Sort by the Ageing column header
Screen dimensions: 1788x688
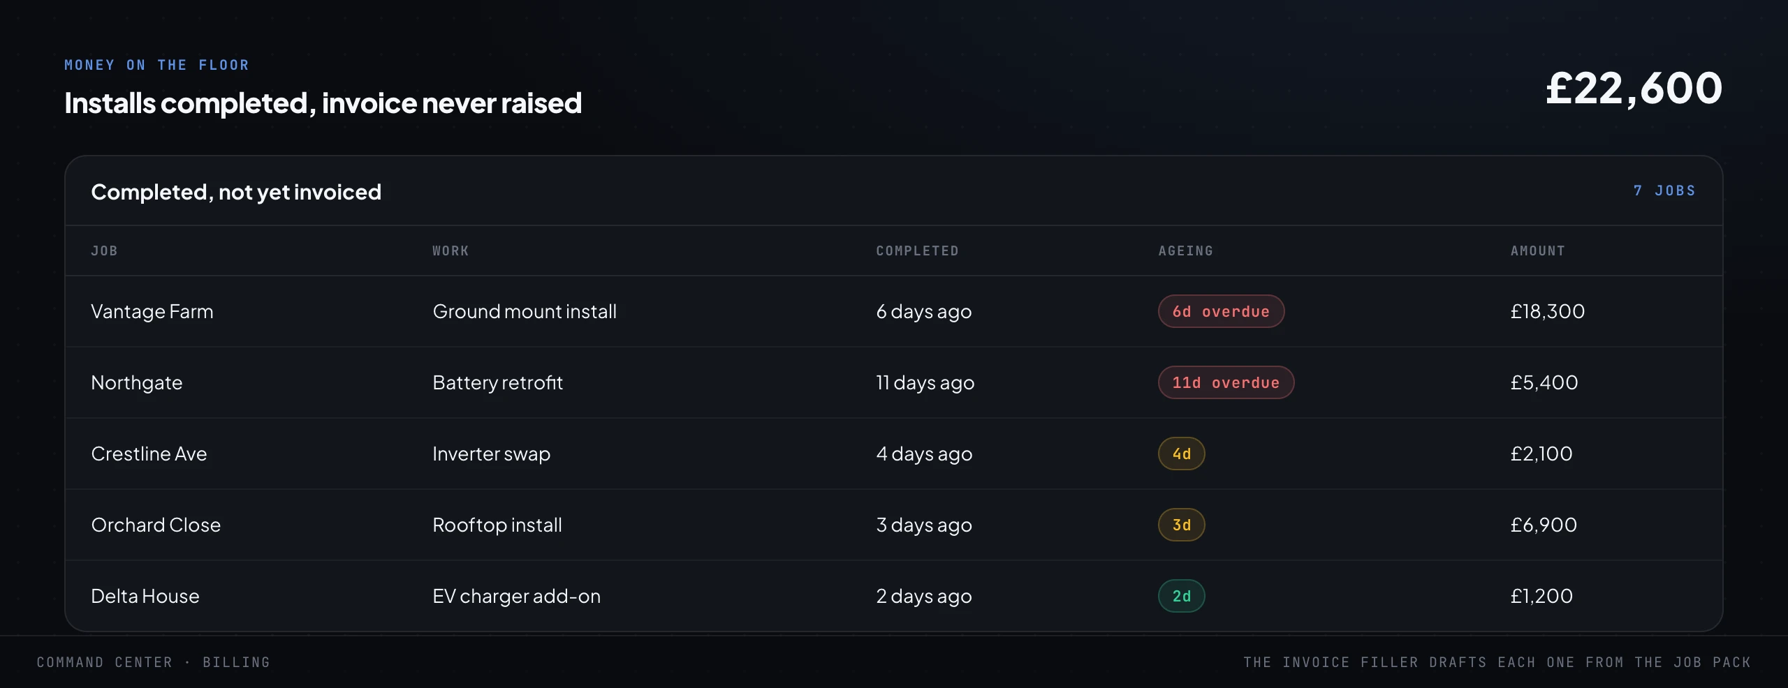(1185, 251)
